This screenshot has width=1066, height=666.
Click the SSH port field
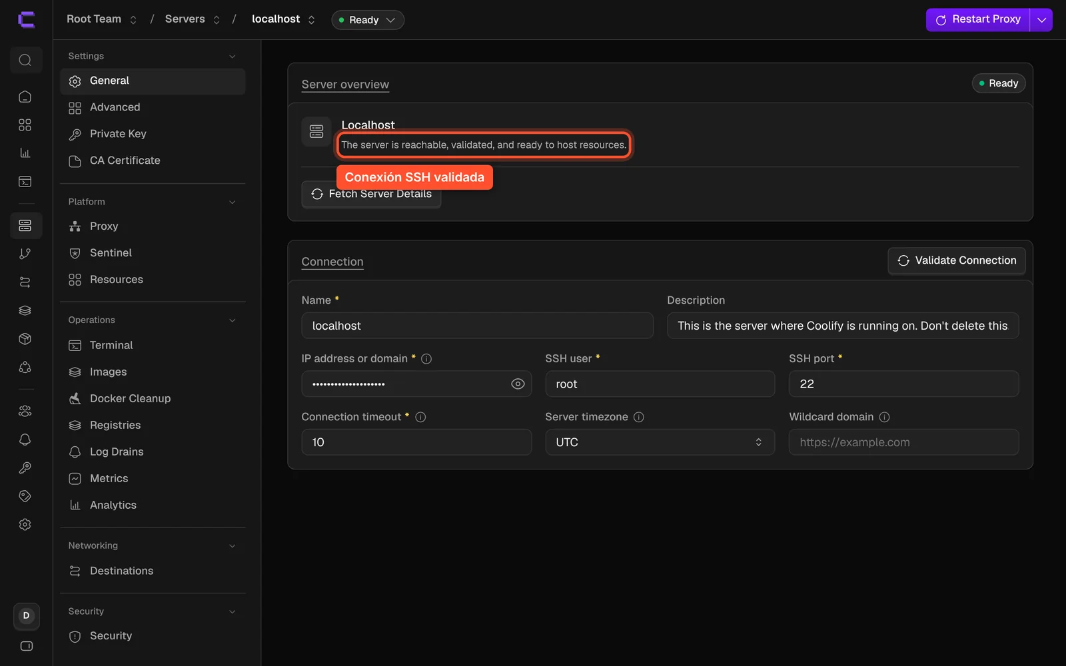(904, 384)
